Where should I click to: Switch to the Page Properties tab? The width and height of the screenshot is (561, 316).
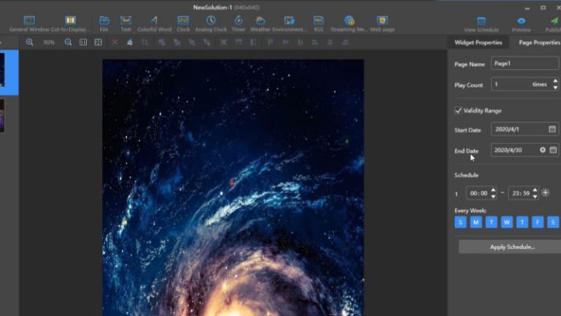pos(539,42)
